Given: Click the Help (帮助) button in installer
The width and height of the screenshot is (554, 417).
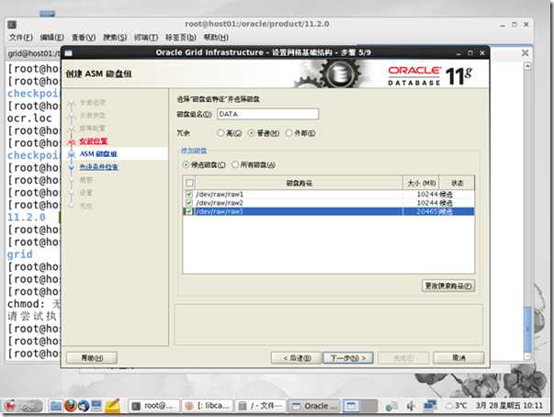Looking at the screenshot, I should tap(92, 358).
